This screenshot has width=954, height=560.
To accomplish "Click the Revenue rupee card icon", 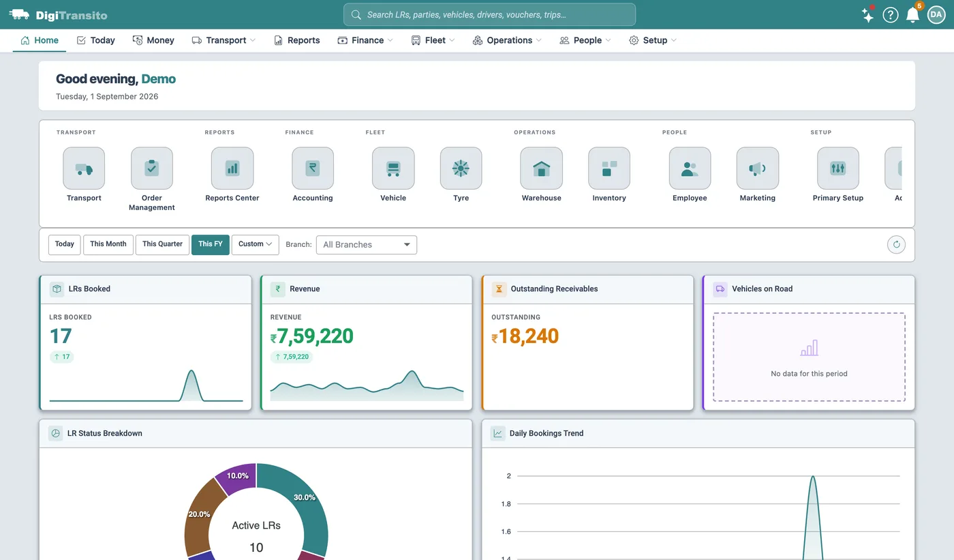I will [277, 289].
